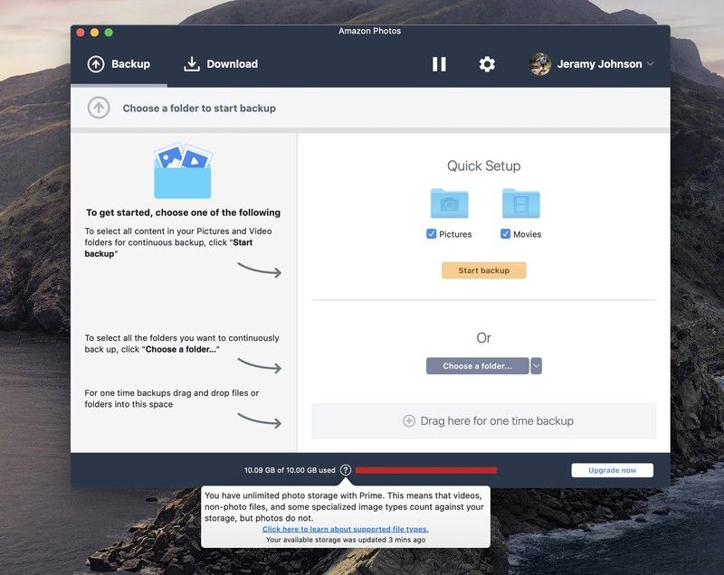
Task: Click the red storage usage bar
Action: click(x=426, y=470)
